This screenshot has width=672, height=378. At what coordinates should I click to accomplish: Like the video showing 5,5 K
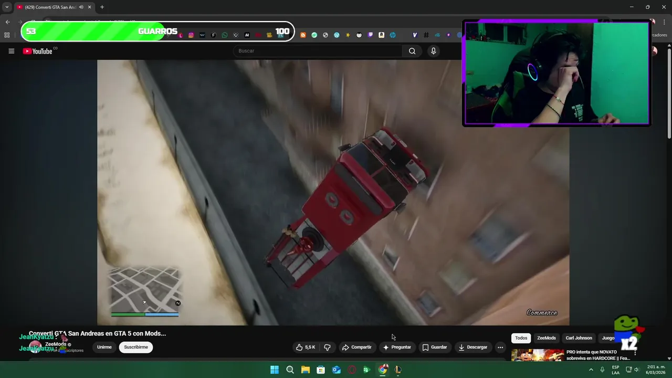305,347
